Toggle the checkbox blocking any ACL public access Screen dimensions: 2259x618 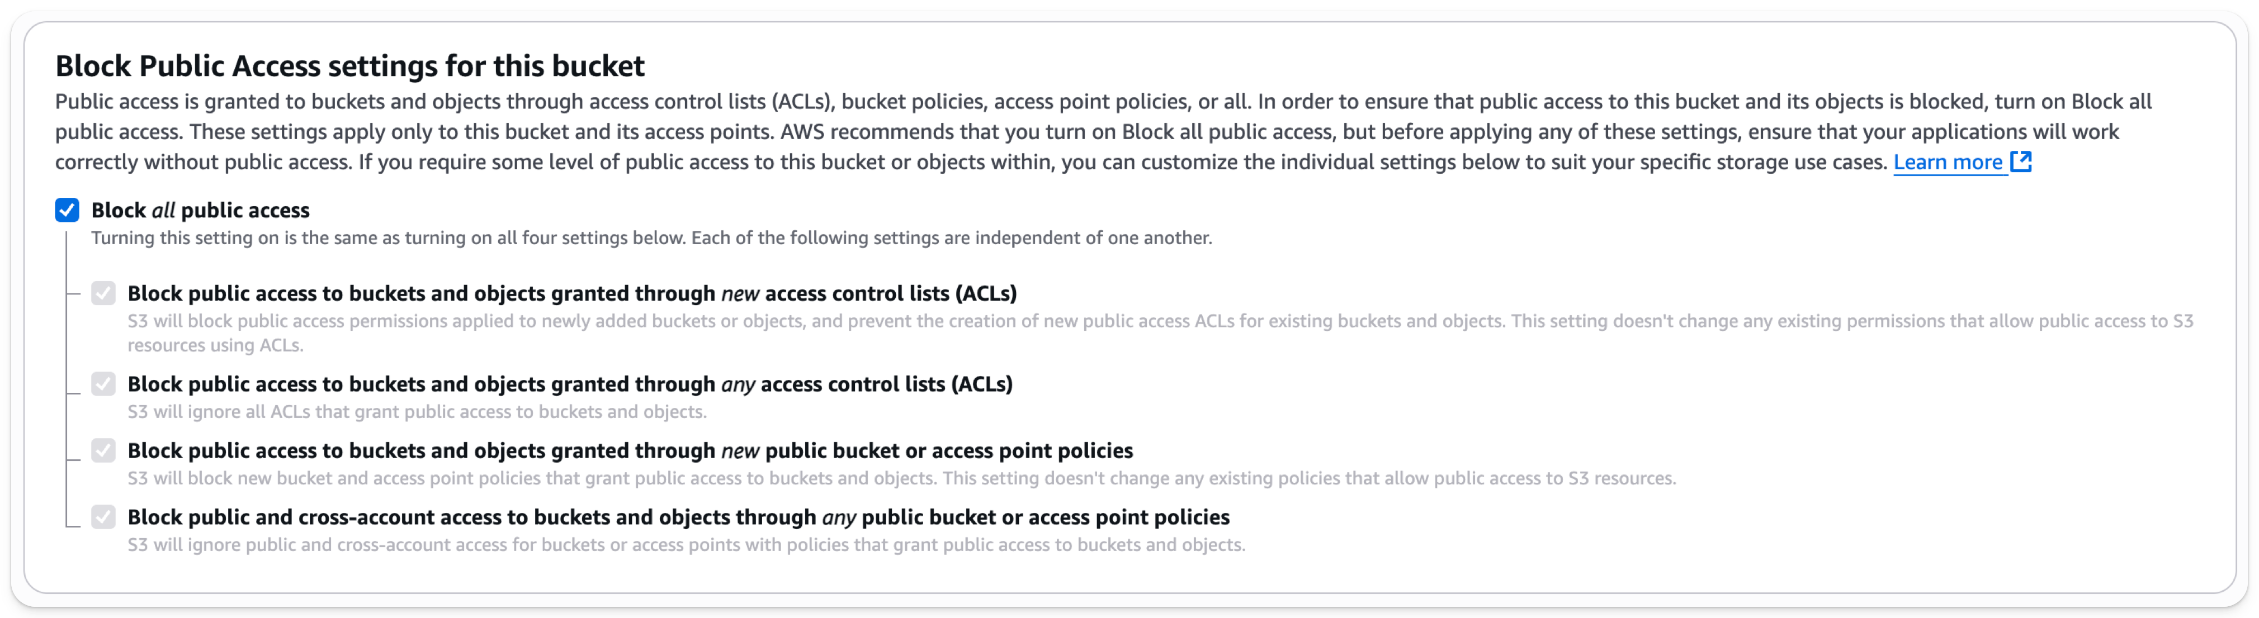coord(103,384)
